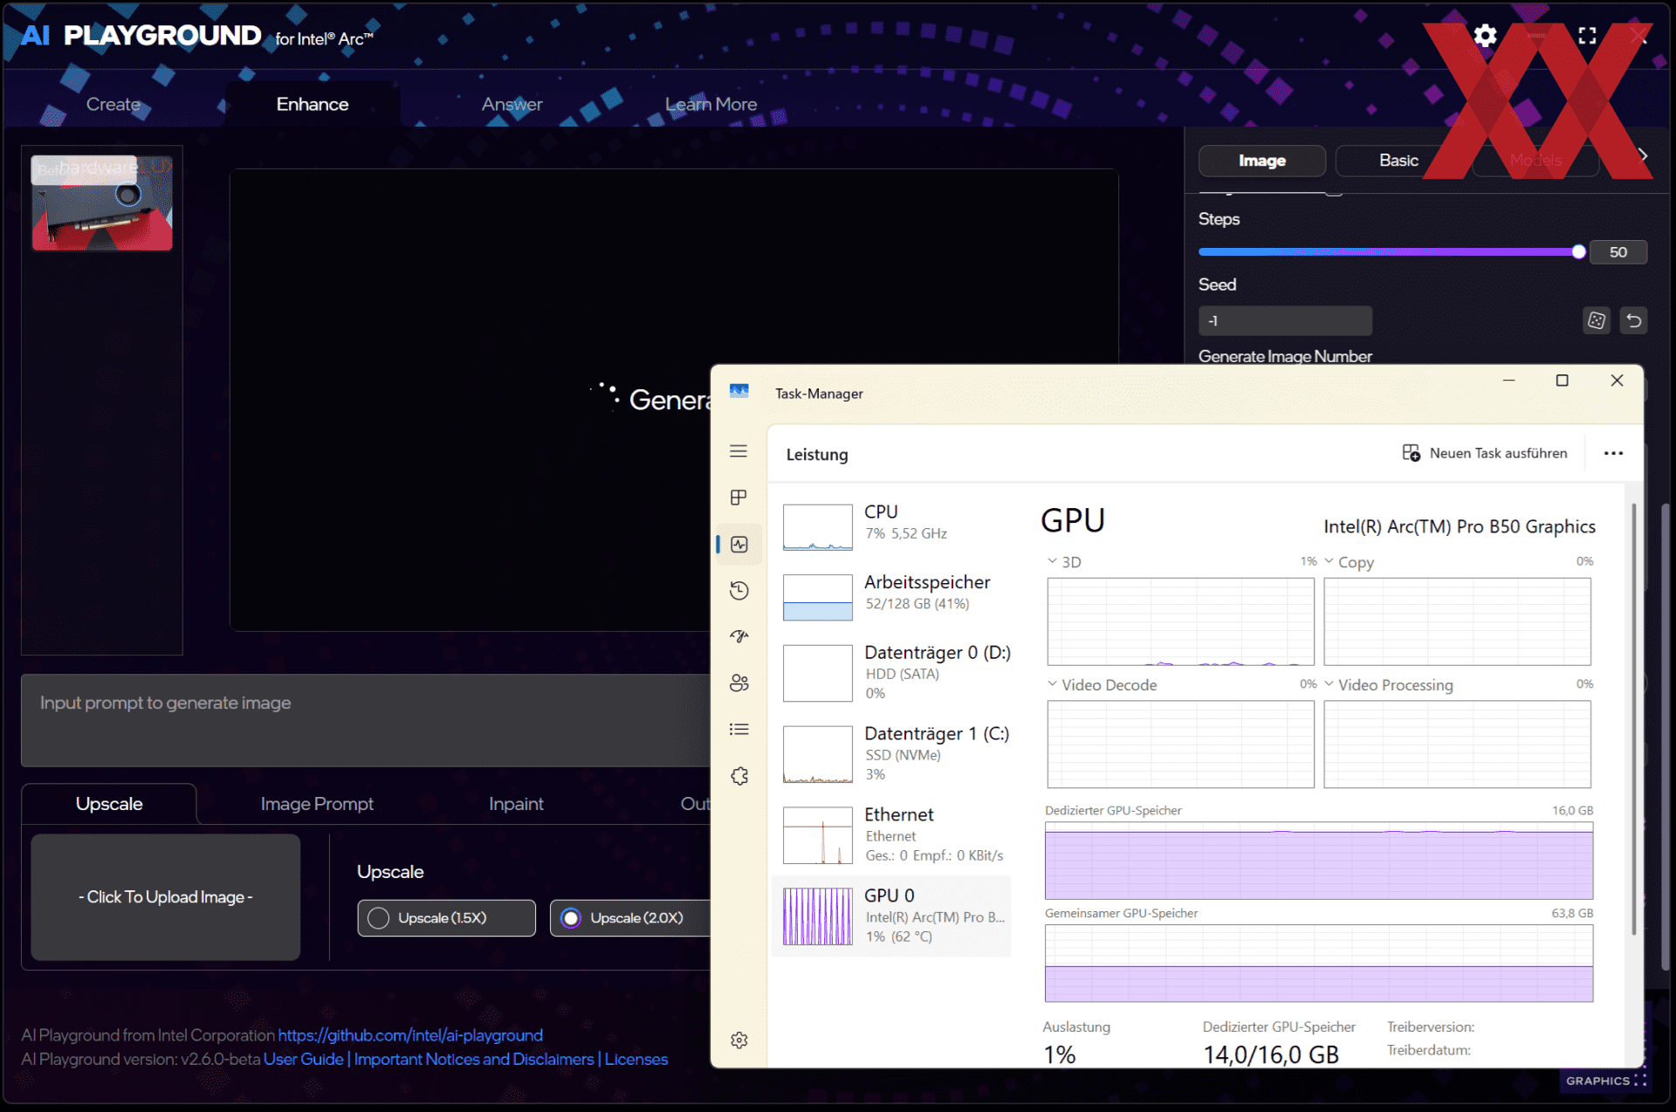Click the Task Manager app icon
Screen dimensions: 1676x1112
coord(738,392)
